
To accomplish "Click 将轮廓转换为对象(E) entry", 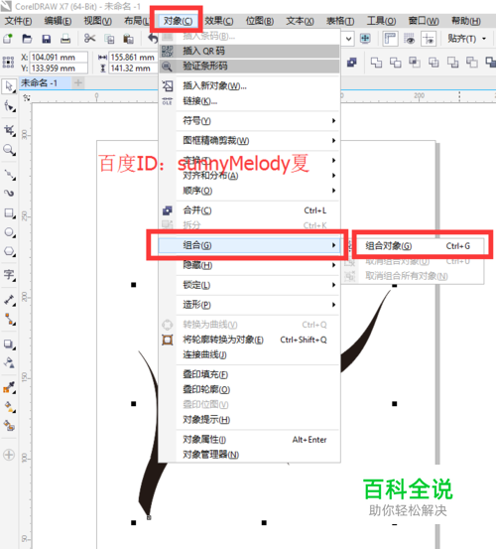I will [x=250, y=340].
